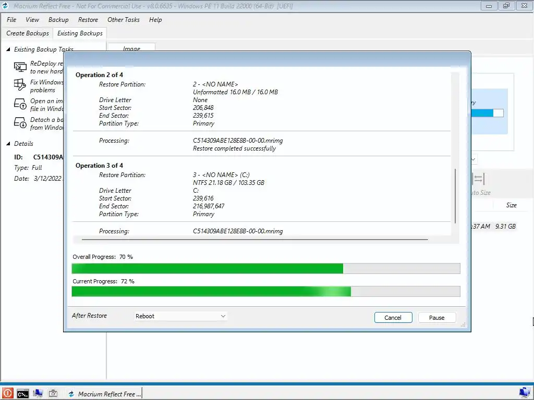
Task: Click the restore log horizontal scrollbar
Action: click(x=254, y=240)
